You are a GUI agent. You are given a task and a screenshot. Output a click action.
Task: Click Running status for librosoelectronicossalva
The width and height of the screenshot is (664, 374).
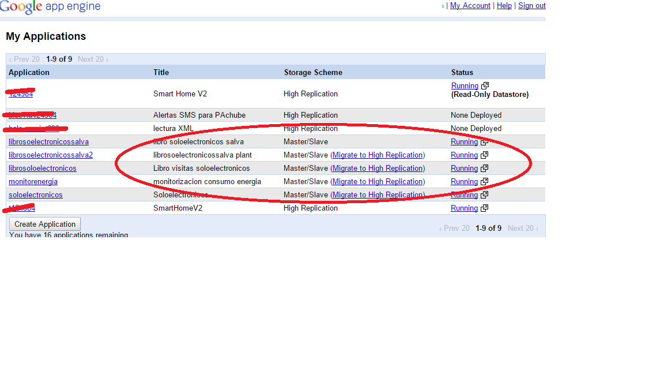pos(464,142)
